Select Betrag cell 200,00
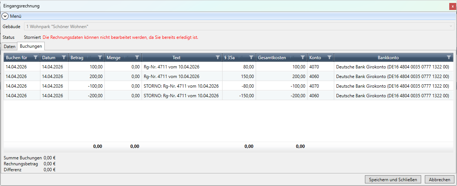The image size is (457, 186). tap(87, 77)
